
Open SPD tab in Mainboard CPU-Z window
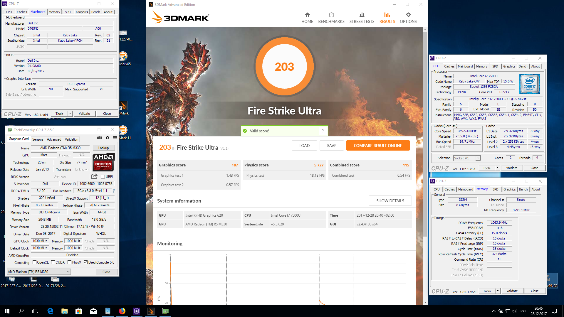[x=68, y=12]
